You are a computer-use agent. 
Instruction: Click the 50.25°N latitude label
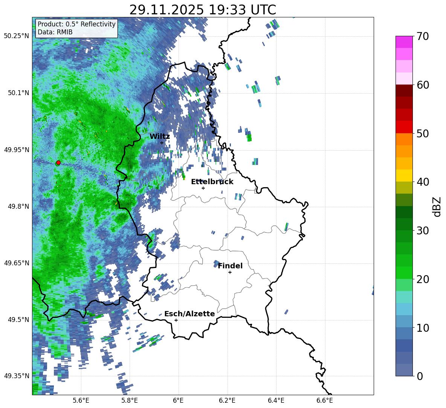(x=17, y=36)
